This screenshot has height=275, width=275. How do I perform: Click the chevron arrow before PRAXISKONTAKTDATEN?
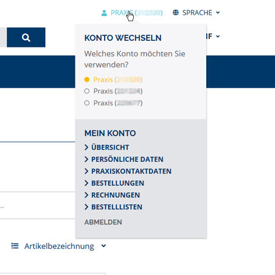(86, 171)
